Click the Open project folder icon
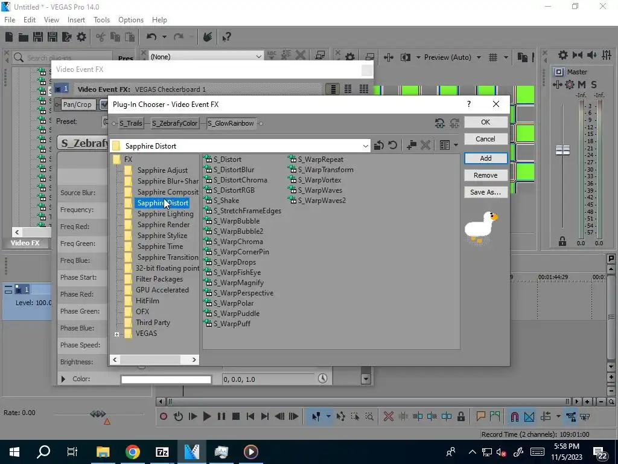Image resolution: width=618 pixels, height=464 pixels. point(24,37)
